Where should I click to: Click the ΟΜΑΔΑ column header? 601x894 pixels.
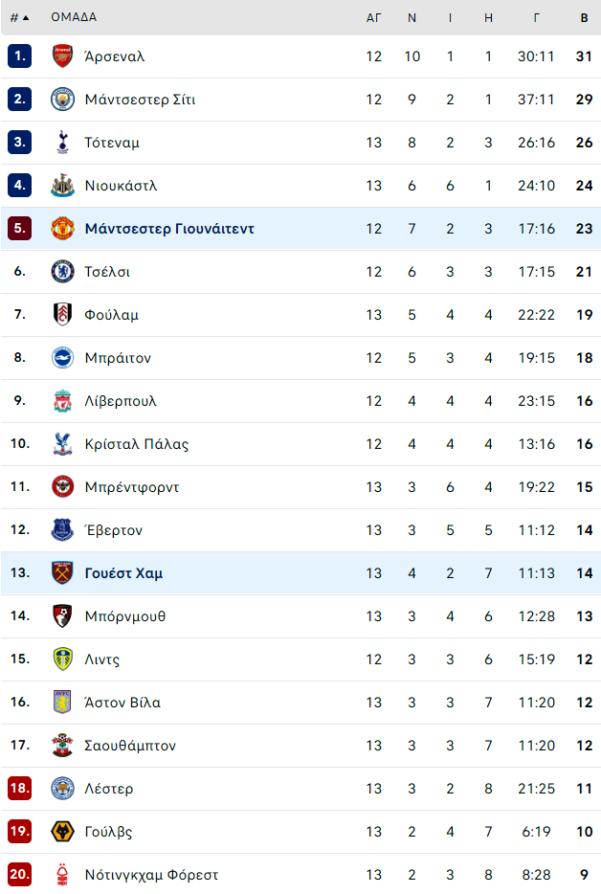pyautogui.click(x=74, y=17)
